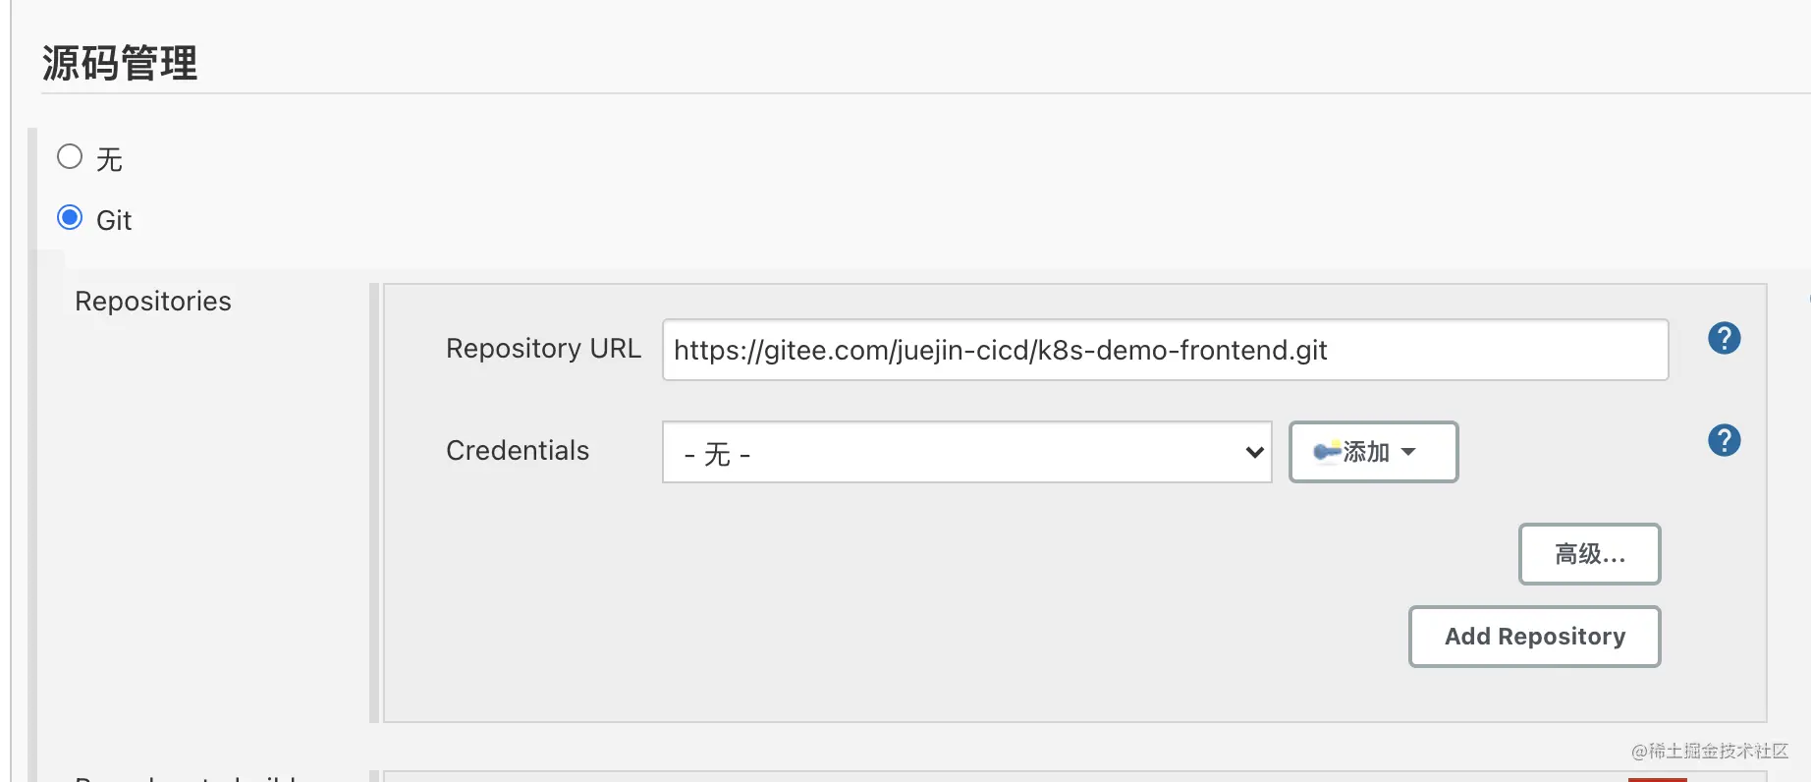Image resolution: width=1811 pixels, height=782 pixels.
Task: Click the chevron arrow of Credentials select
Action: [1253, 453]
